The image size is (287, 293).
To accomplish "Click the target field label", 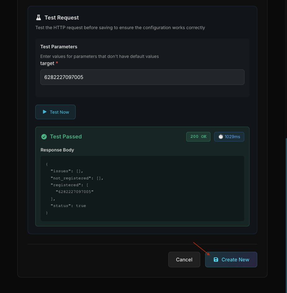I will click(47, 63).
